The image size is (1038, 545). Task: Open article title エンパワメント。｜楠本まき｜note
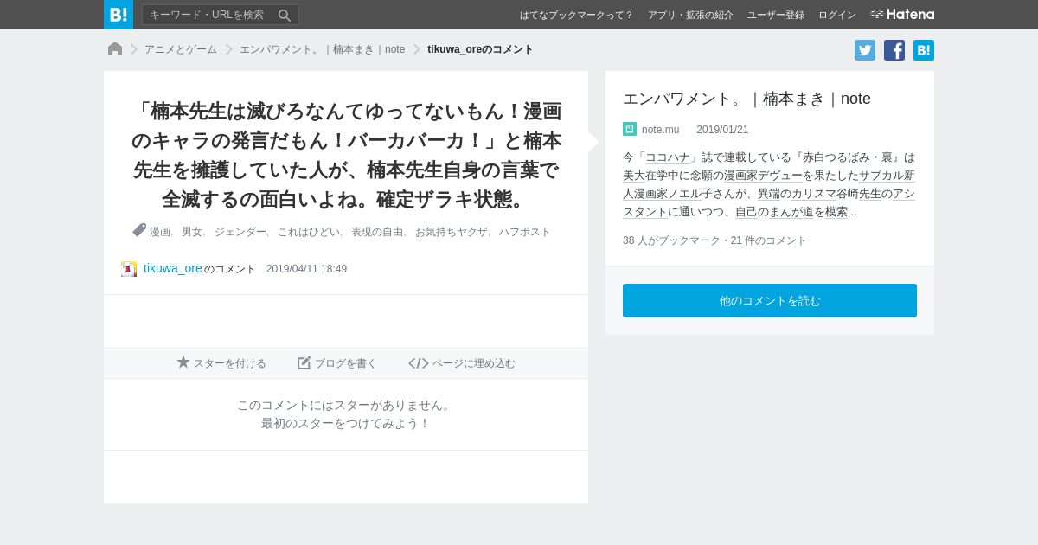click(x=746, y=99)
